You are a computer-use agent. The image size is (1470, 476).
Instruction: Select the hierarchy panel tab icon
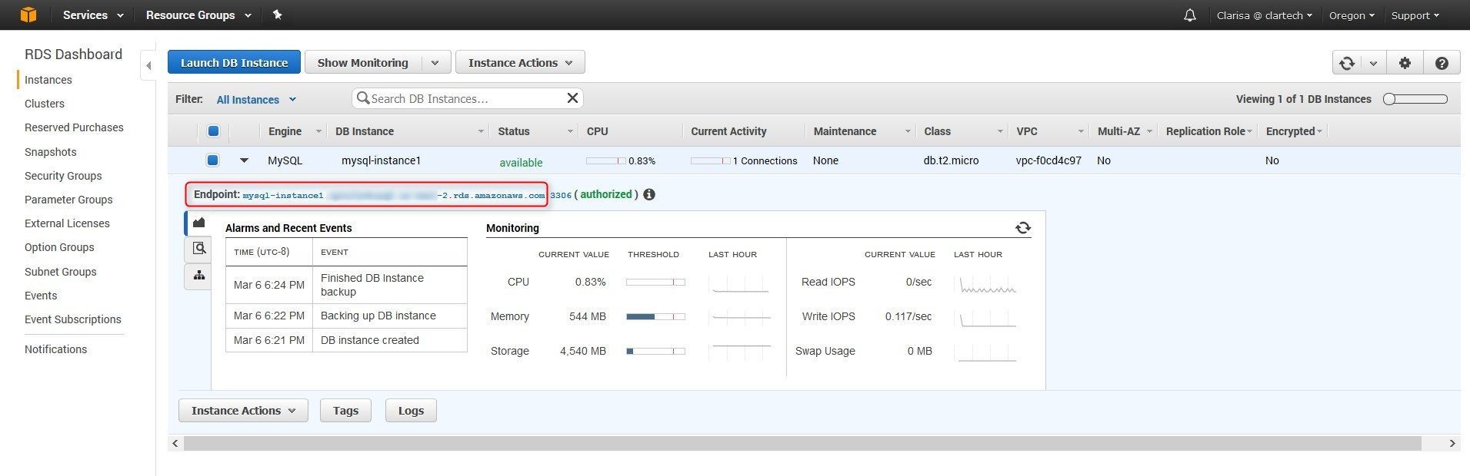point(198,276)
